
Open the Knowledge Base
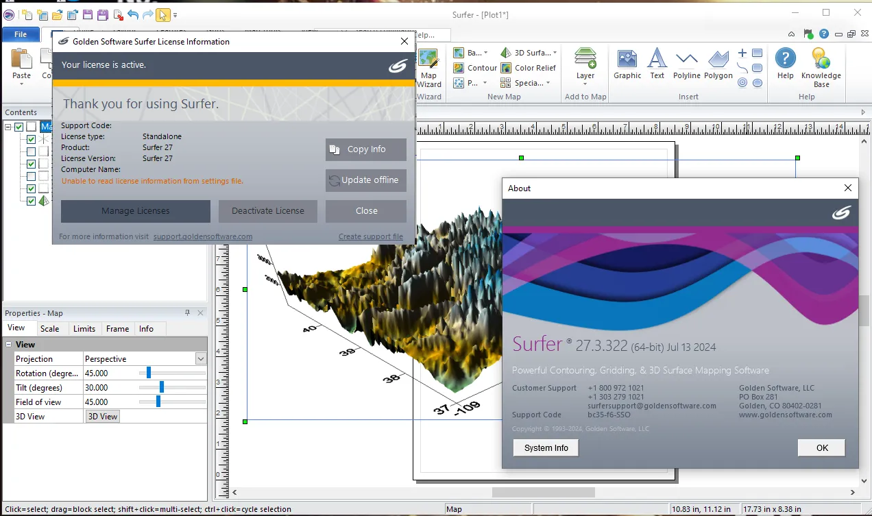click(821, 68)
